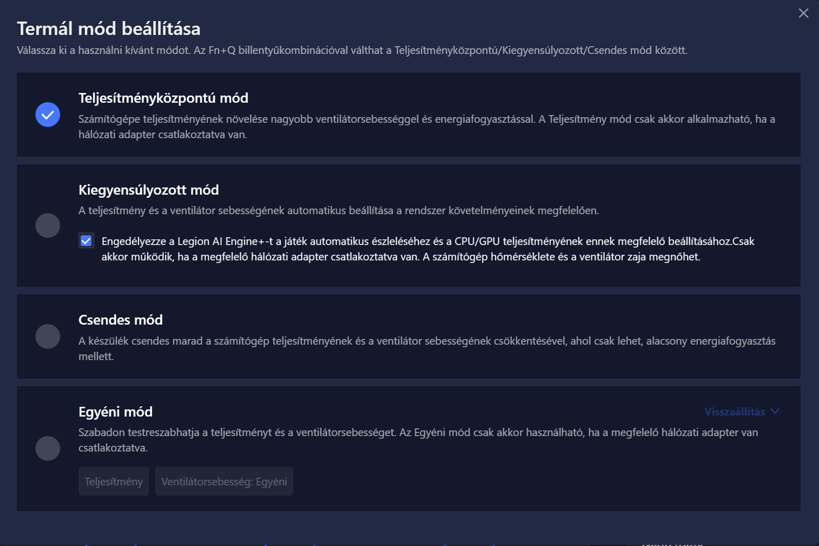Pick the Egyéni mód radio button
The width and height of the screenshot is (819, 546).
[x=48, y=448]
